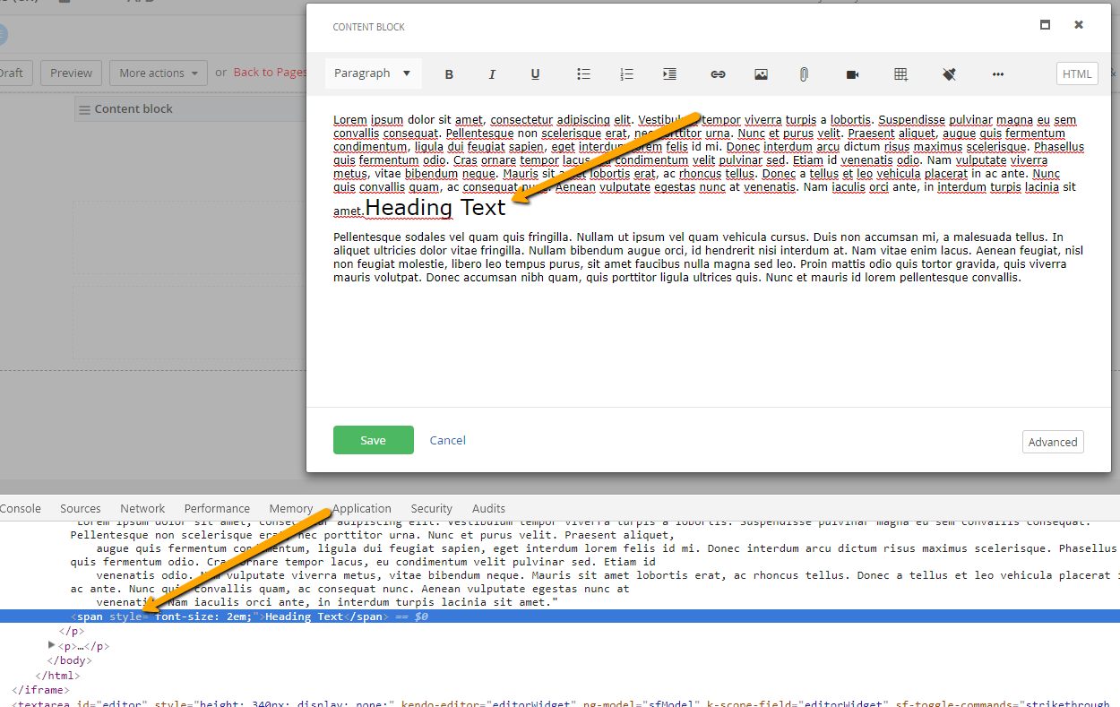Screen dimensions: 1120x707
Task: Click the Pellentesque sodales paragraph in the editor
Action: [x=709, y=257]
